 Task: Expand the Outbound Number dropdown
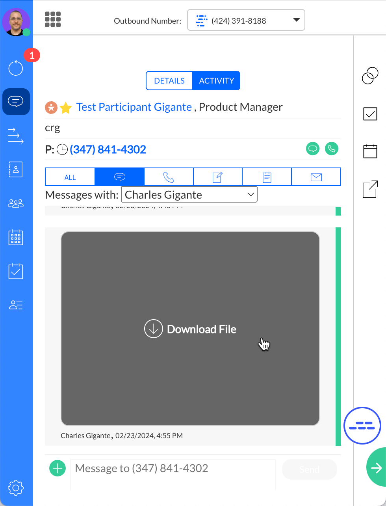tap(246, 20)
